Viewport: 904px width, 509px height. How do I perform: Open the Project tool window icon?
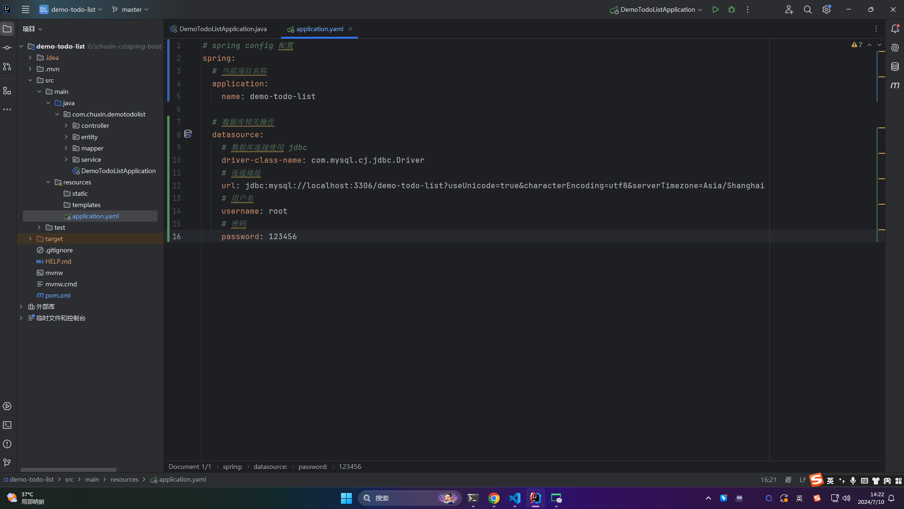[7, 29]
